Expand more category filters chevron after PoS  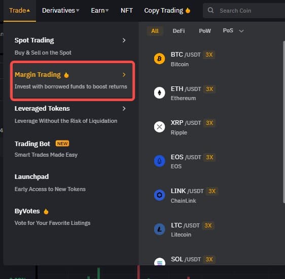tap(241, 31)
